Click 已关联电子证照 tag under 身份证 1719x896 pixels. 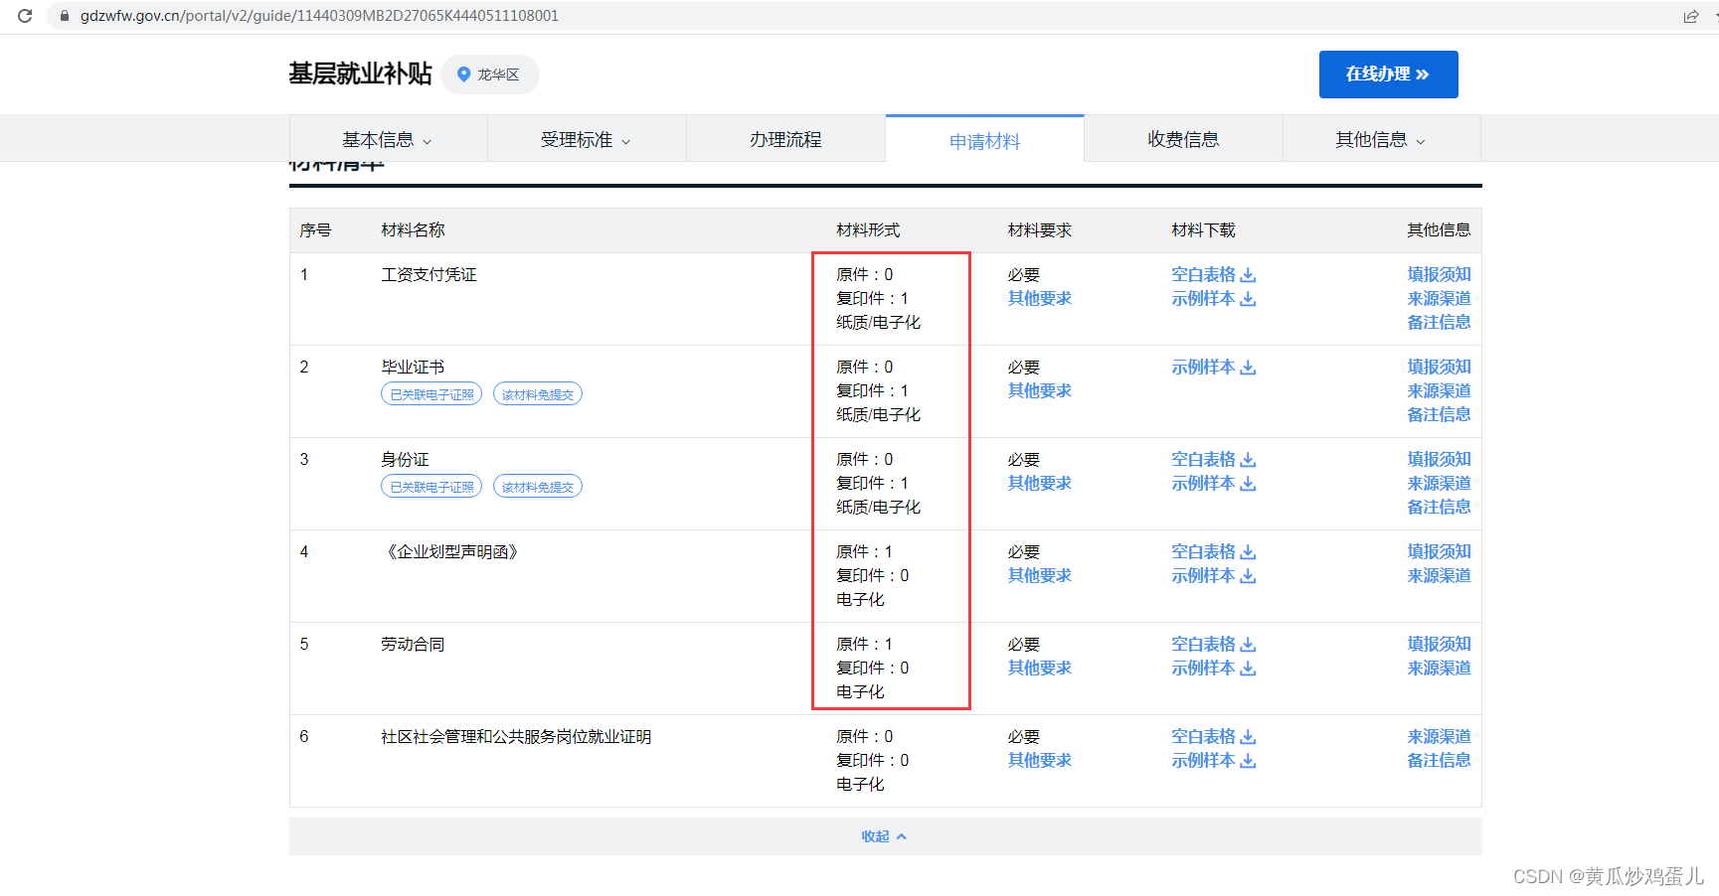[x=431, y=487]
